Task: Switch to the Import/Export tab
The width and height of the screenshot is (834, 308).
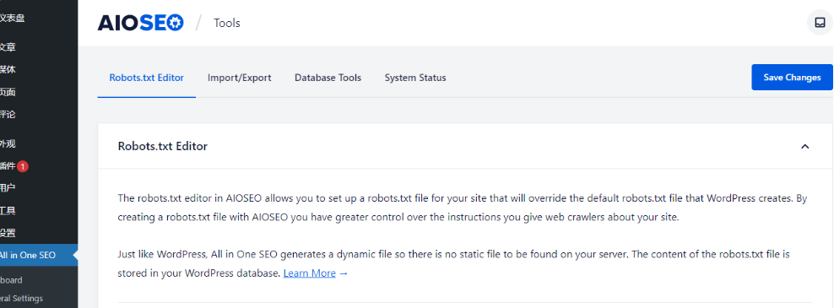Action: pyautogui.click(x=240, y=78)
